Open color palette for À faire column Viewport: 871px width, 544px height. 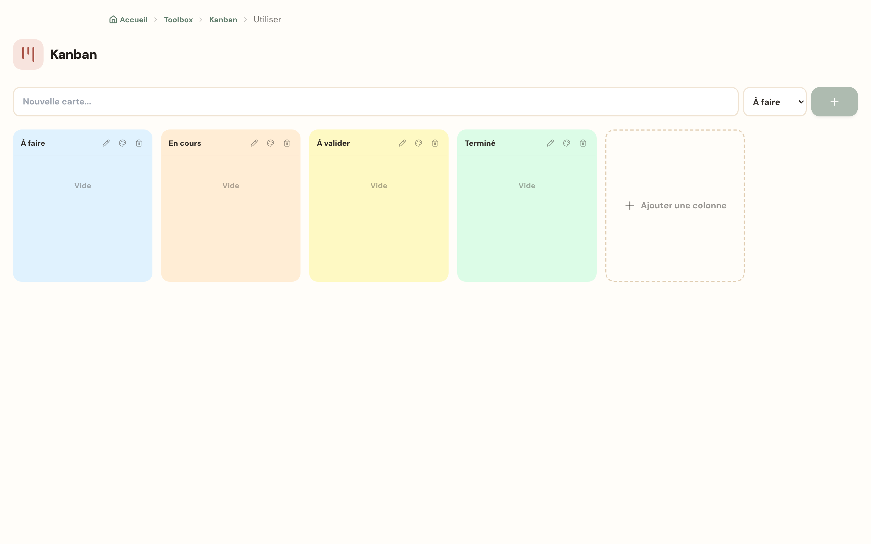click(122, 143)
